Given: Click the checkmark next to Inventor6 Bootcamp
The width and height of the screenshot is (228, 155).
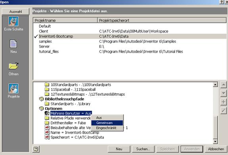Looking at the screenshot, I should click(36, 36).
